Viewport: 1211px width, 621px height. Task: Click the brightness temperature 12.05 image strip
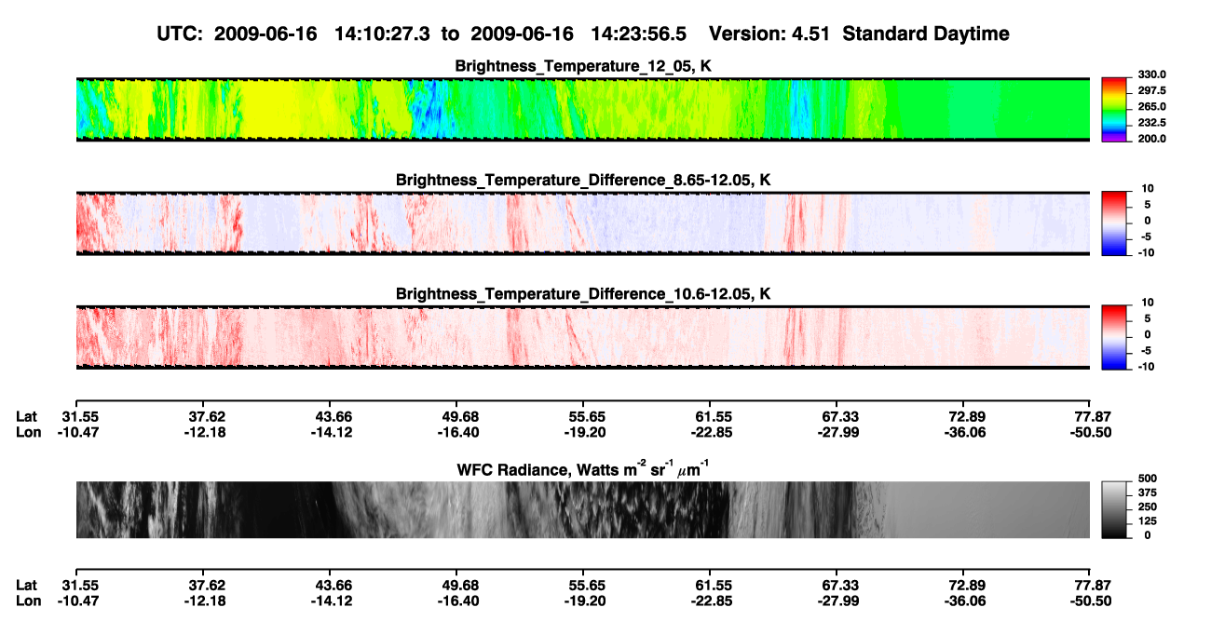point(583,109)
